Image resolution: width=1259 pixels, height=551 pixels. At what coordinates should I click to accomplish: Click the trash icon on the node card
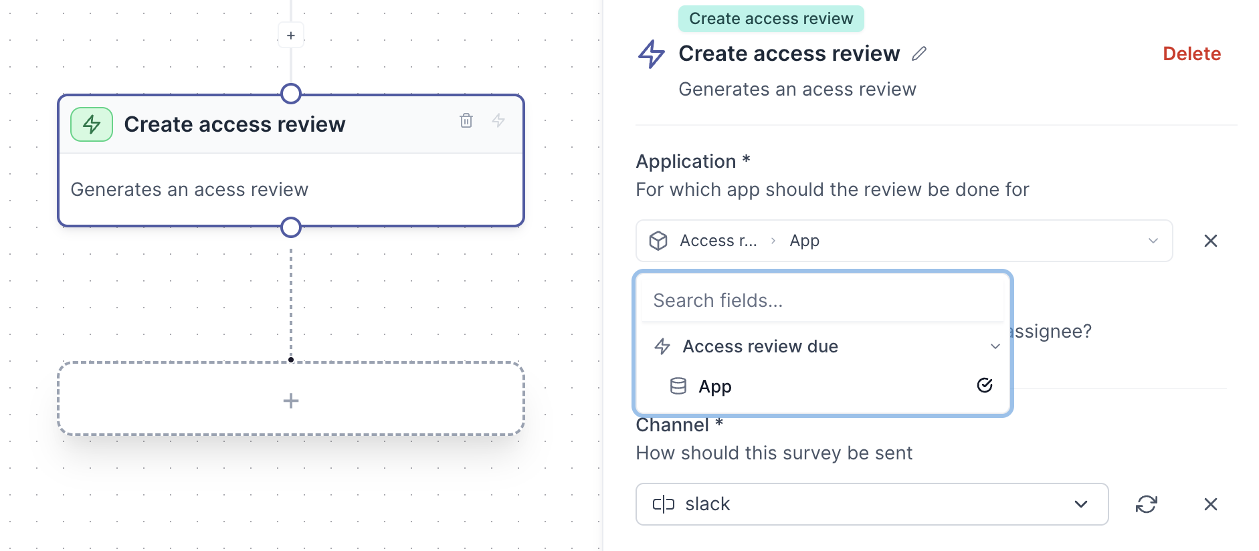pos(466,120)
